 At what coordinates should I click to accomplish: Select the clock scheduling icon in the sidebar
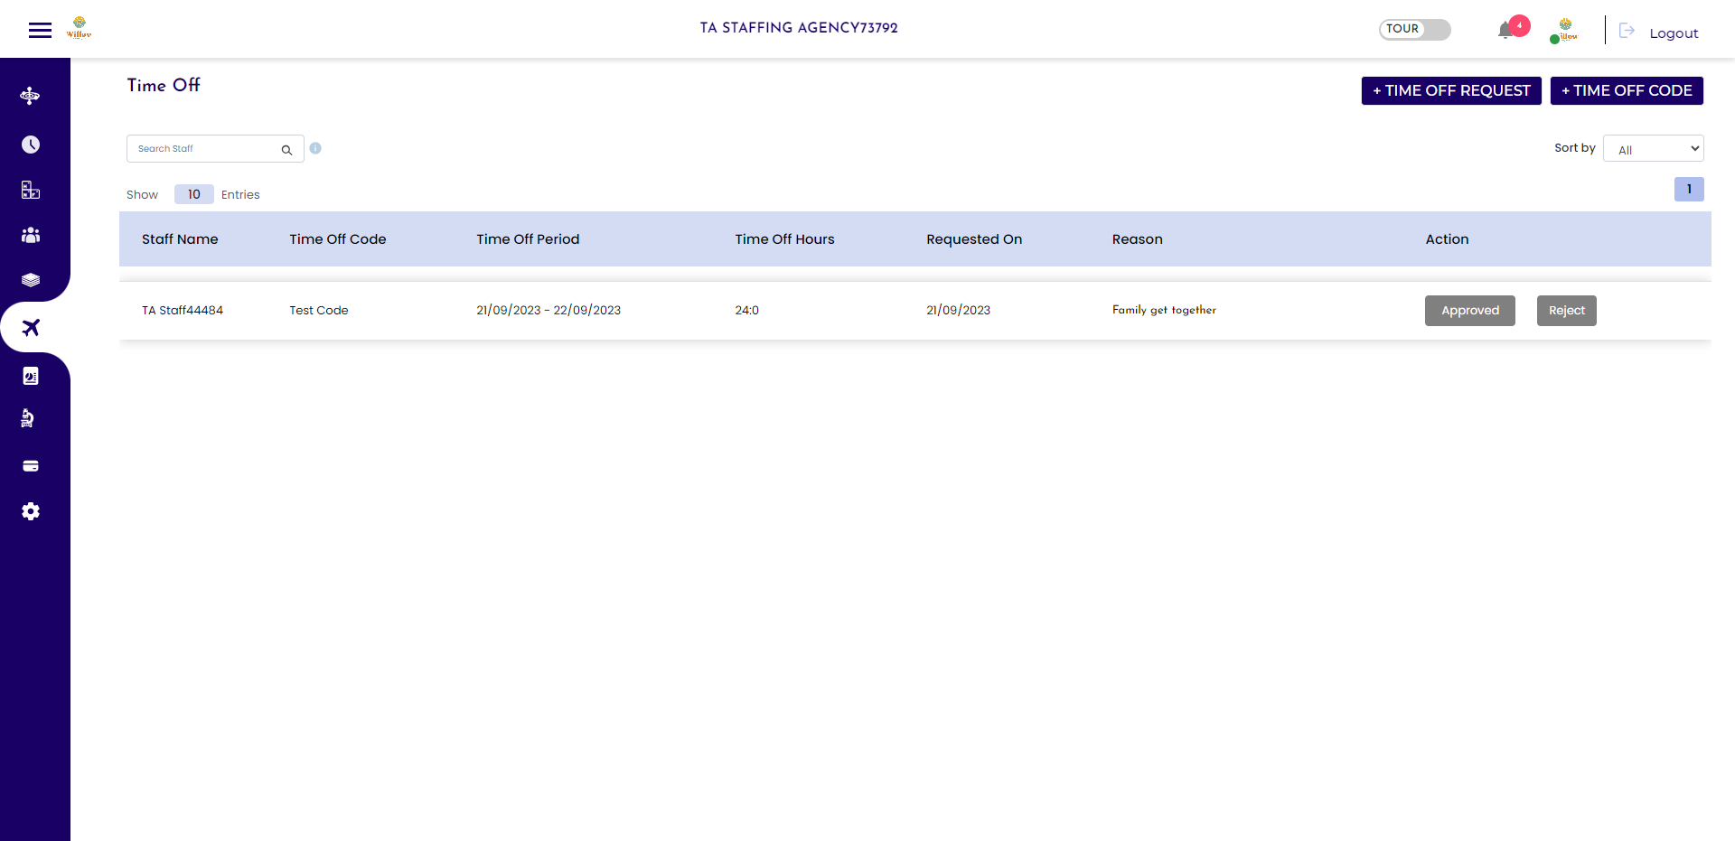click(30, 144)
